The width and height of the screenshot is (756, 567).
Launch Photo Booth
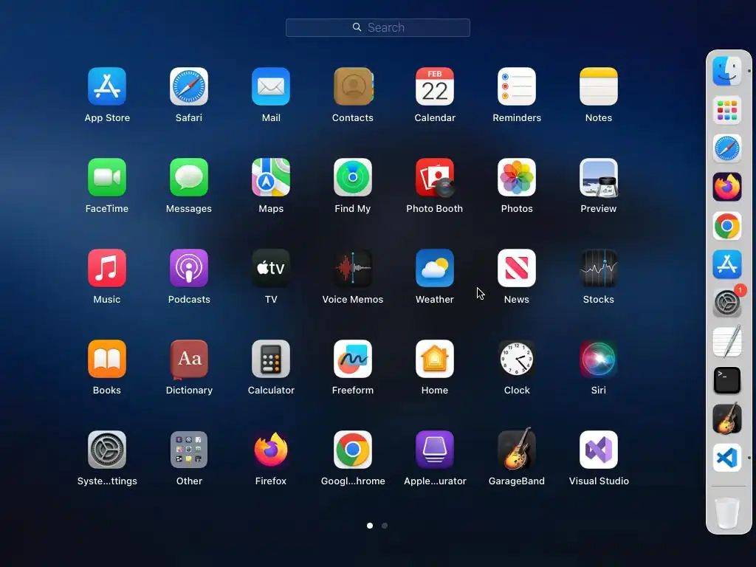pos(435,177)
